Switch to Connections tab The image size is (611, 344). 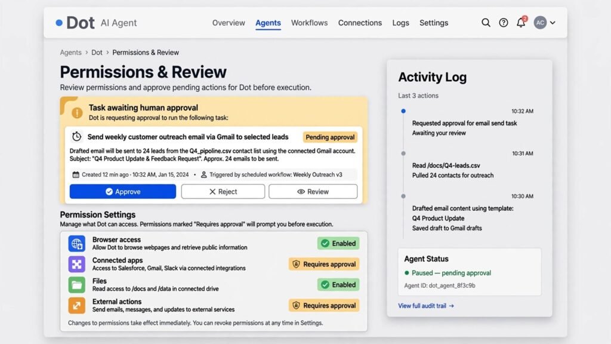pos(360,23)
